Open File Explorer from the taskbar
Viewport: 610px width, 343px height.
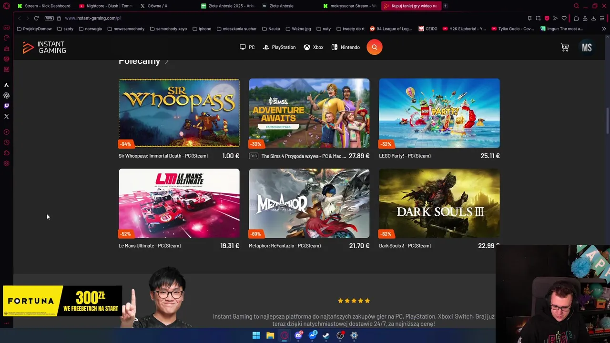click(270, 335)
